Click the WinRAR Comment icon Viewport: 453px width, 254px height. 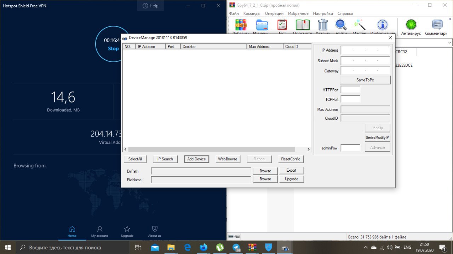click(437, 24)
